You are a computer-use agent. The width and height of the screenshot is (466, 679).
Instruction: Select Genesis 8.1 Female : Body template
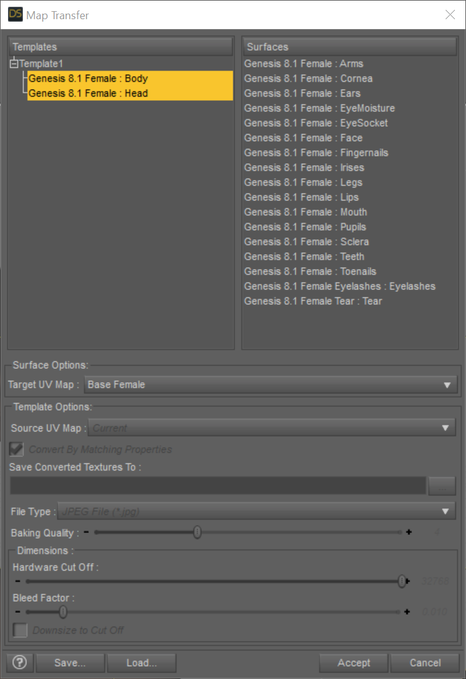pyautogui.click(x=130, y=79)
